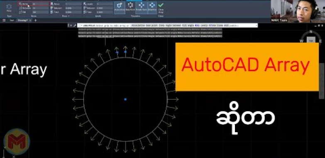Image resolution: width=325 pixels, height=158 pixels.
Task: Click the Levels icon in ribbon
Action: tap(85, 4)
